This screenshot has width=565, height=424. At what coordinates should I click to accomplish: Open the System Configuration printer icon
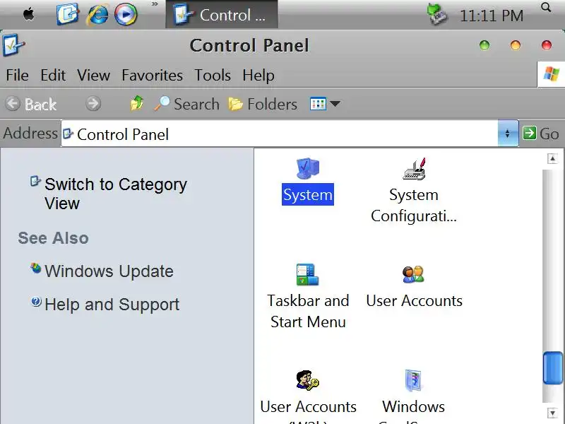tap(414, 169)
